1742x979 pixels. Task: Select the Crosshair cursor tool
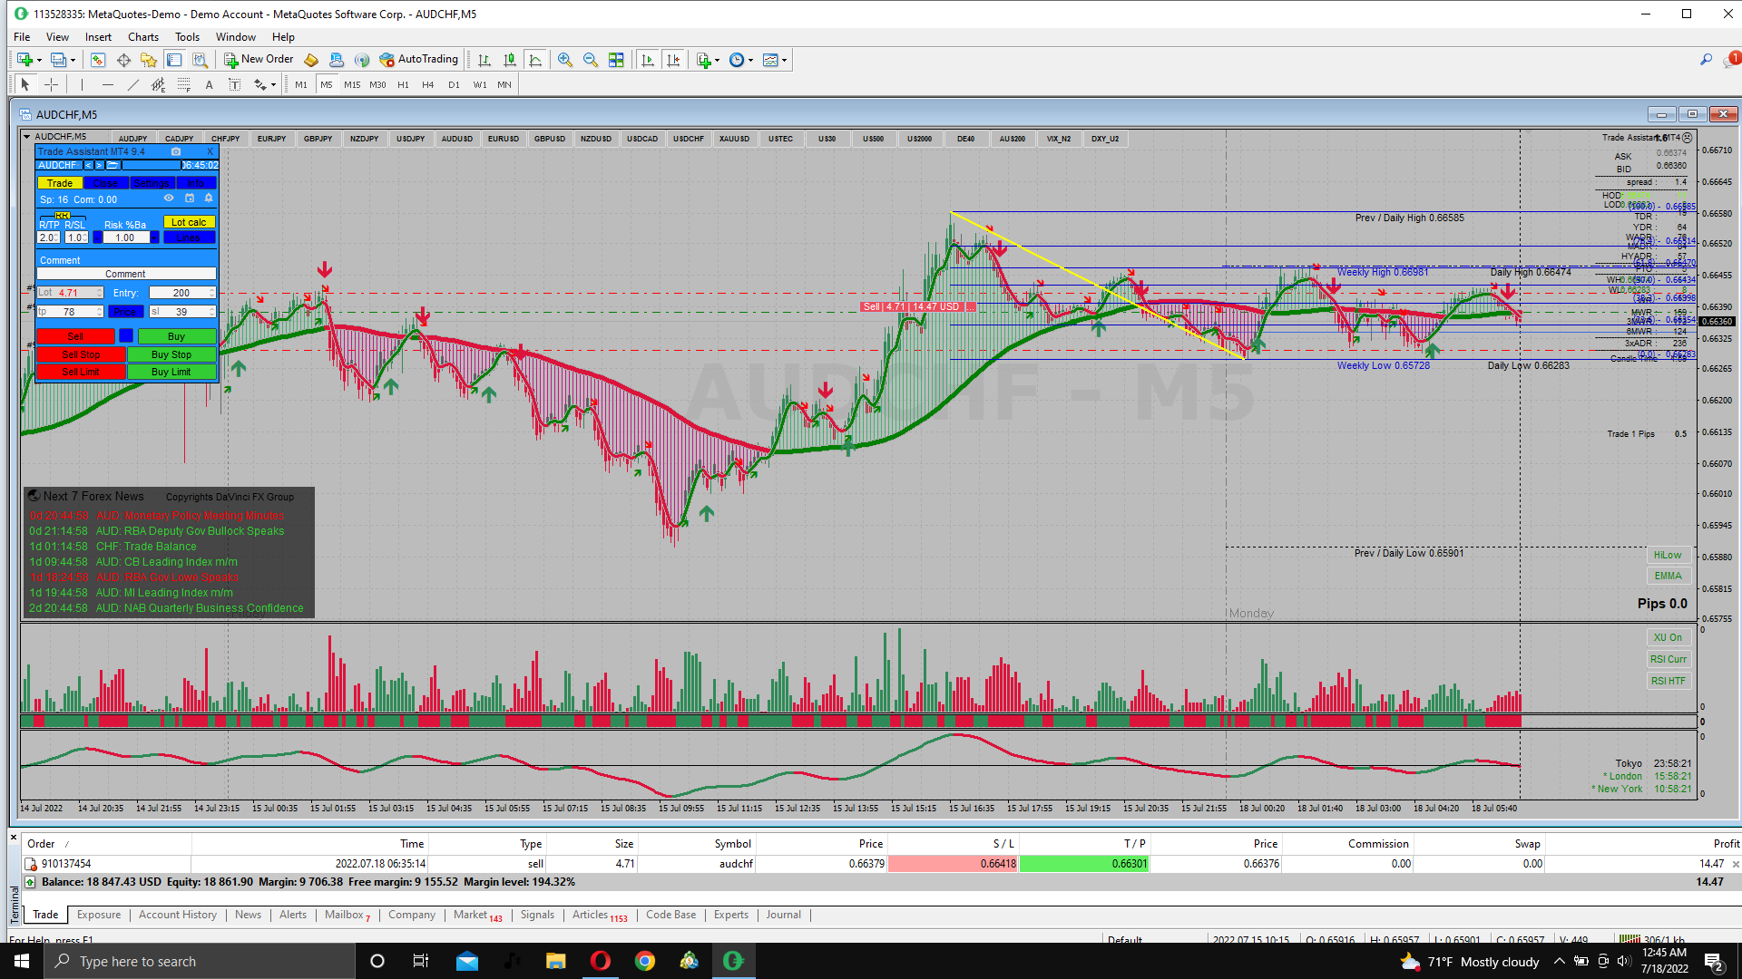(52, 84)
